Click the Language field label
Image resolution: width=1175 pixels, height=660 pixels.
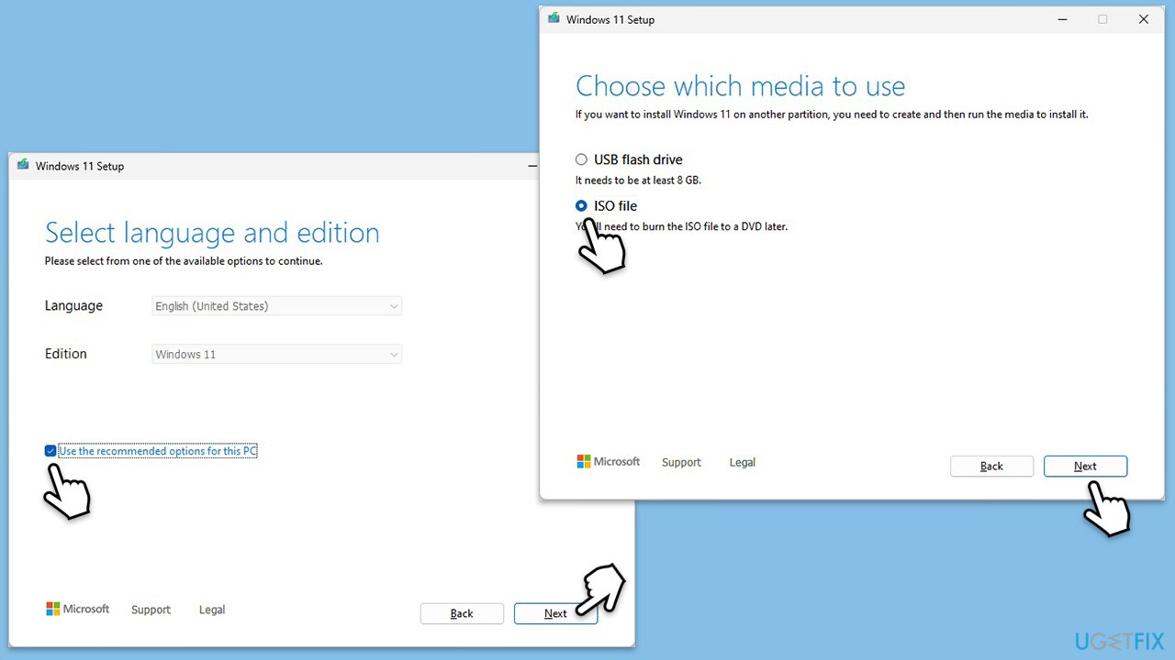click(73, 306)
